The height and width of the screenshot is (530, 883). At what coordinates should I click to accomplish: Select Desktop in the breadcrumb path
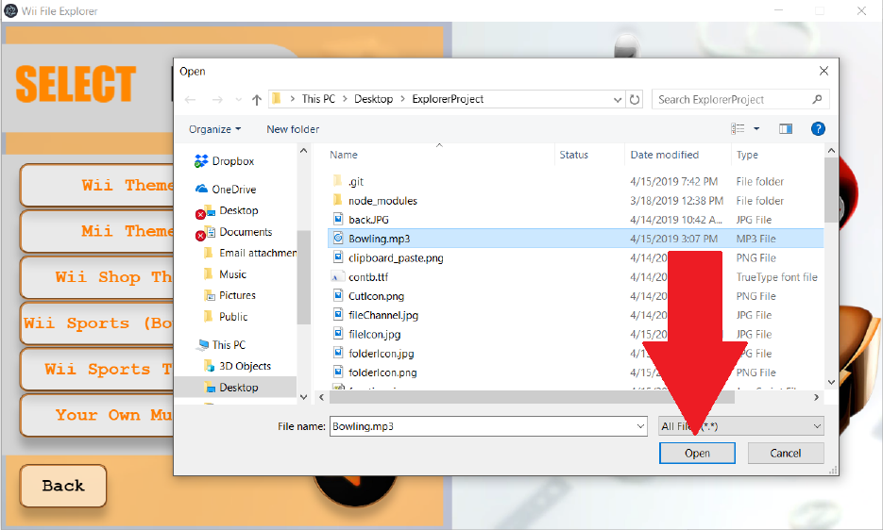373,99
